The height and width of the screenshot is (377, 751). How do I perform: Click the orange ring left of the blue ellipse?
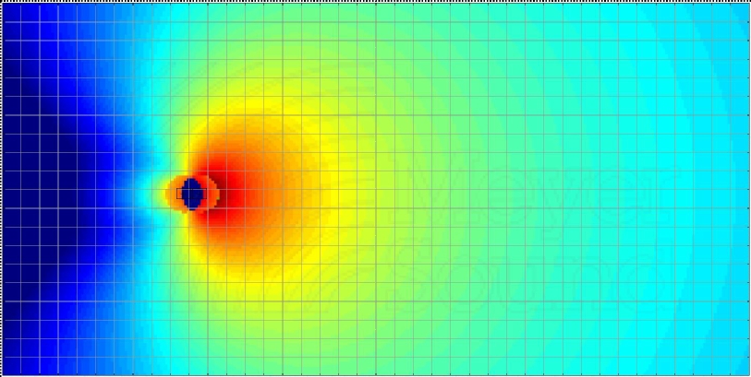tap(172, 194)
